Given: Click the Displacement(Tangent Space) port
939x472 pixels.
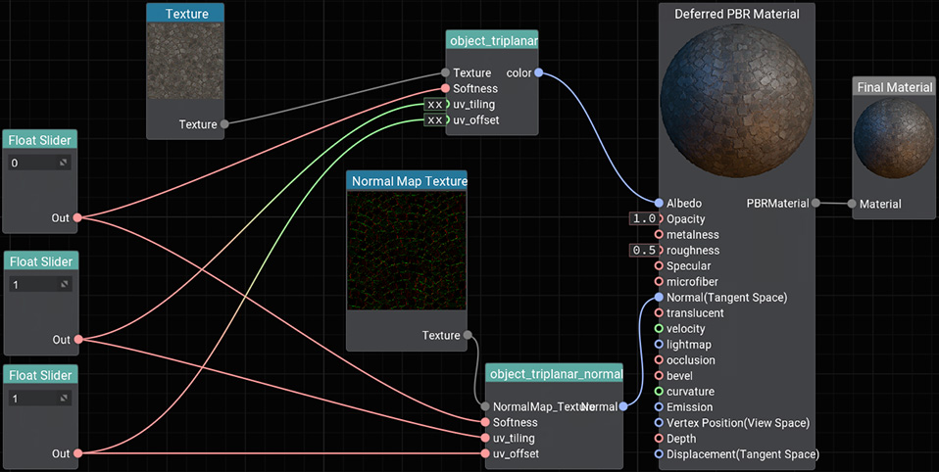Looking at the screenshot, I should tap(659, 454).
